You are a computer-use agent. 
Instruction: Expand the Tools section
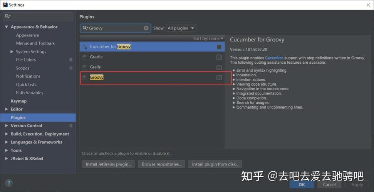point(7,151)
